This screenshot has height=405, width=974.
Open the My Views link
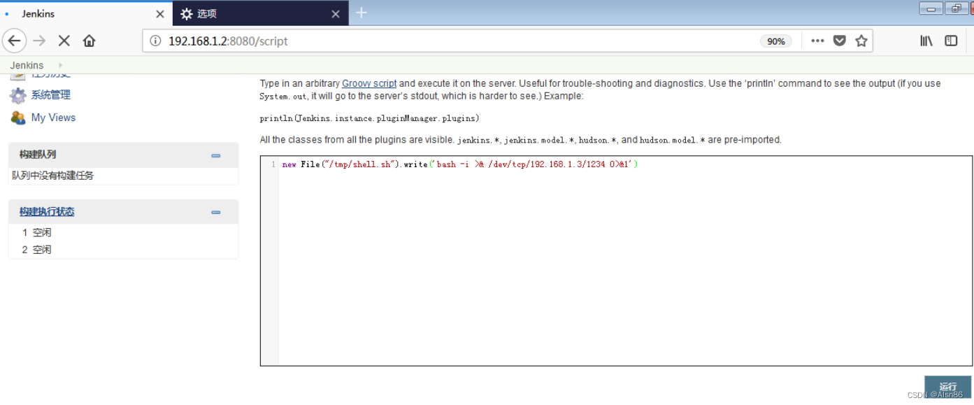[53, 118]
